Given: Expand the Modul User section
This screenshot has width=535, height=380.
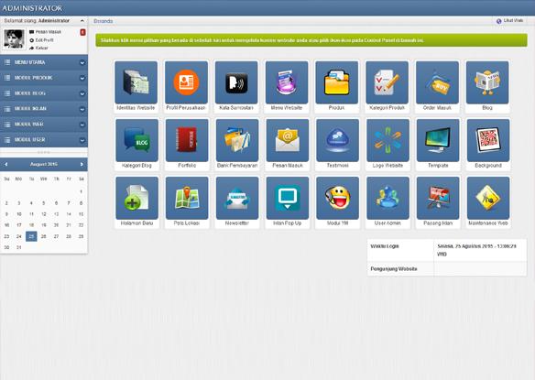Looking at the screenshot, I should pos(44,140).
